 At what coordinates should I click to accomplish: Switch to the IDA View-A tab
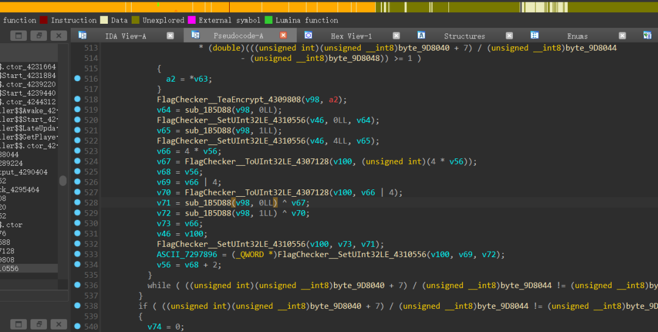pyautogui.click(x=126, y=36)
